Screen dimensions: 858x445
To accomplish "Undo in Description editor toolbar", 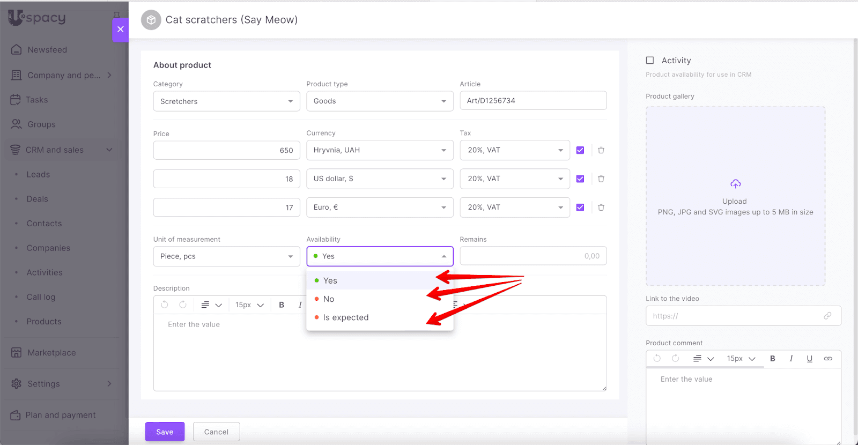I will [165, 305].
